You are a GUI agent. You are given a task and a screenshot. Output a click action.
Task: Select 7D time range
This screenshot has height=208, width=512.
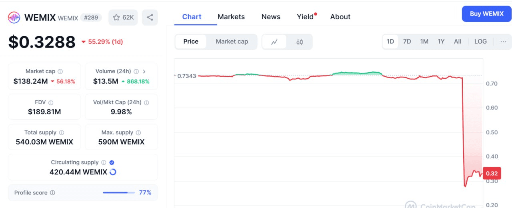(x=407, y=42)
